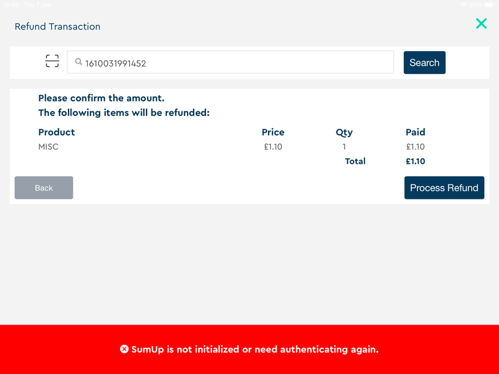This screenshot has height=374, width=499.
Task: Close the Refund Transaction screen with the X
Action: click(x=481, y=24)
